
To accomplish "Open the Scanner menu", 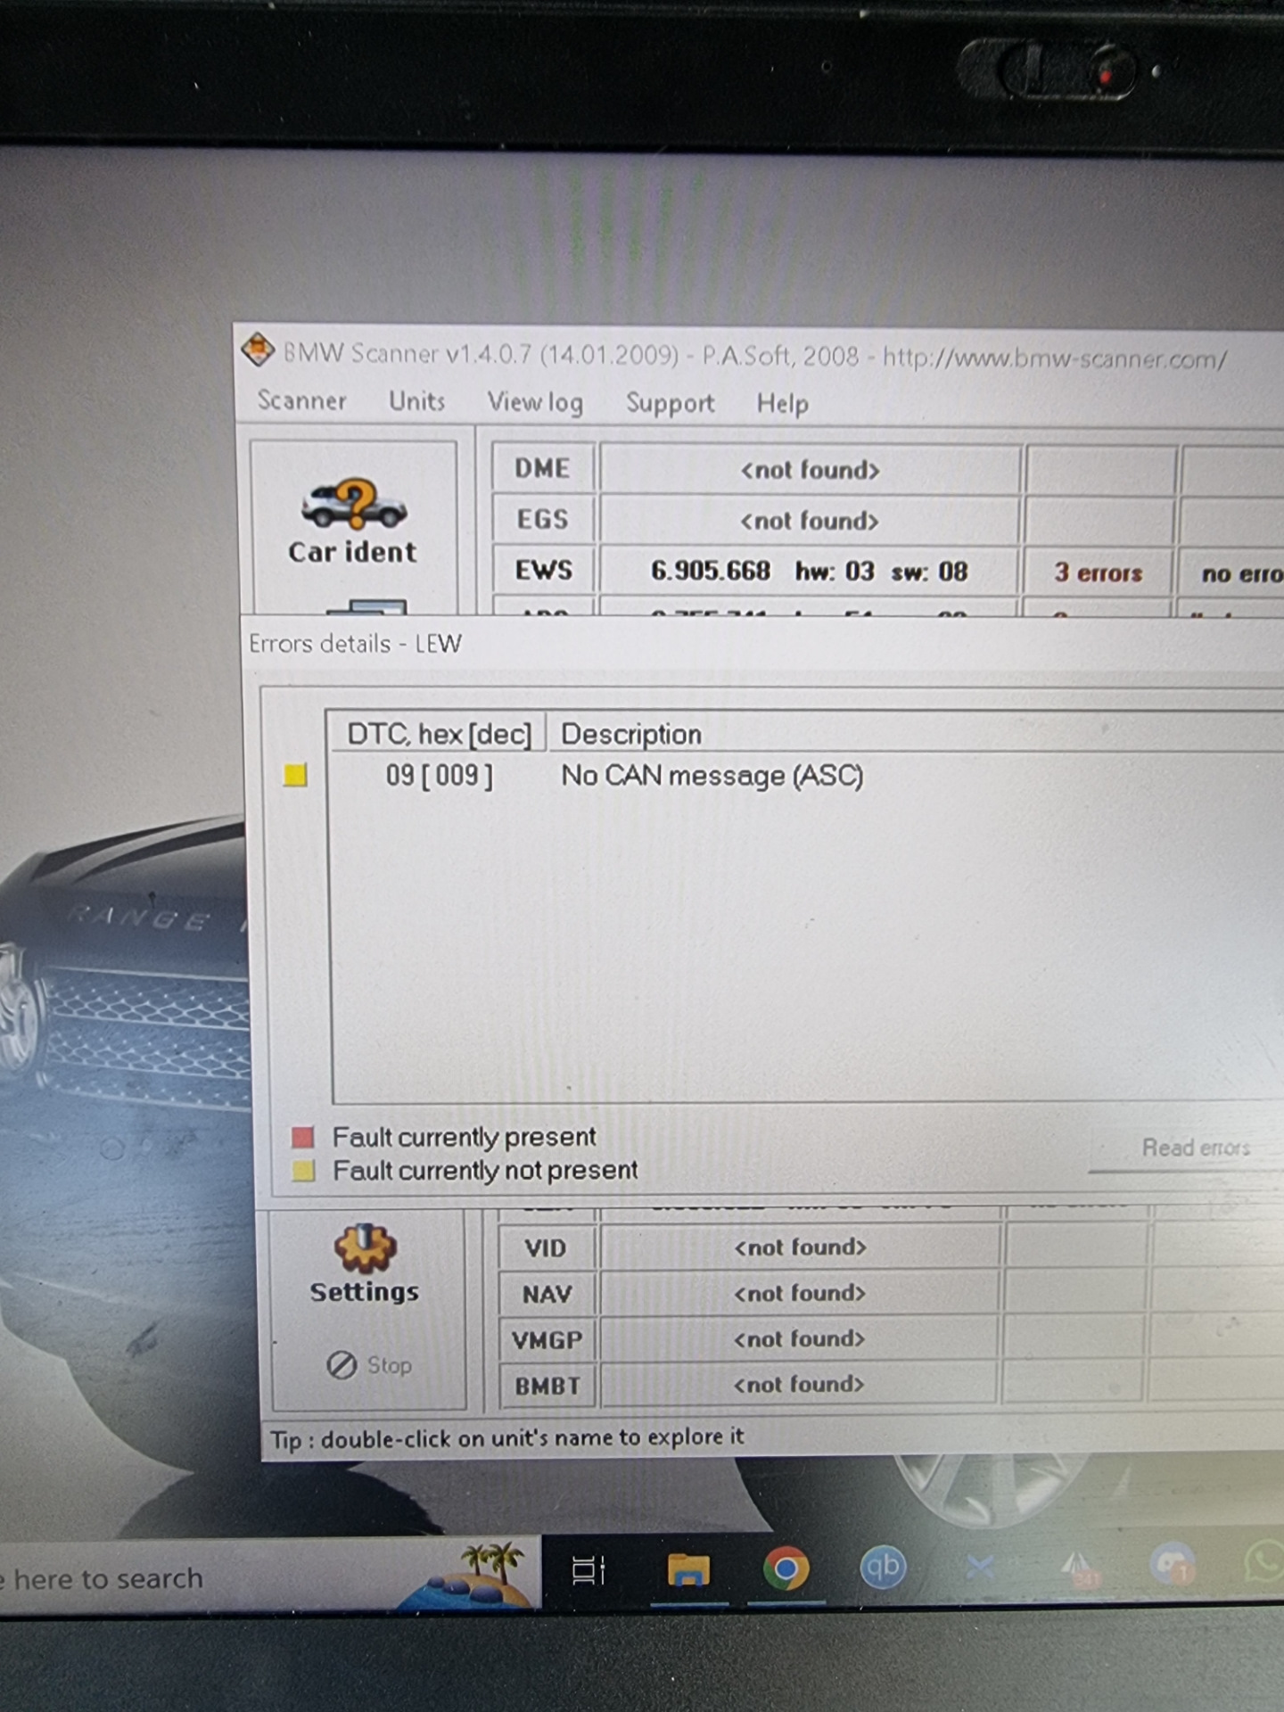I will pyautogui.click(x=301, y=400).
